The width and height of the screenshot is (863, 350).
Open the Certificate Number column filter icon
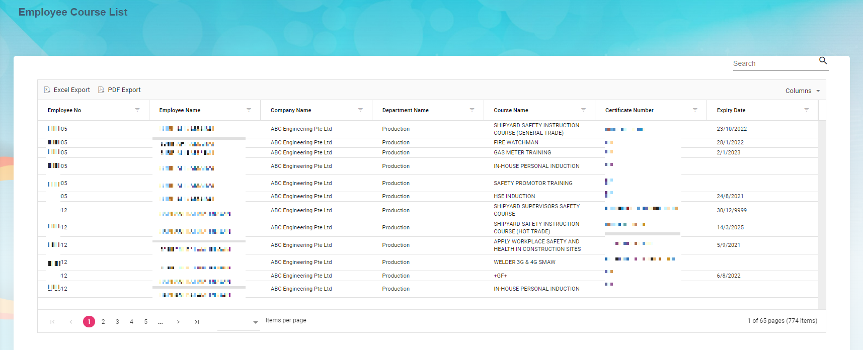coord(695,110)
